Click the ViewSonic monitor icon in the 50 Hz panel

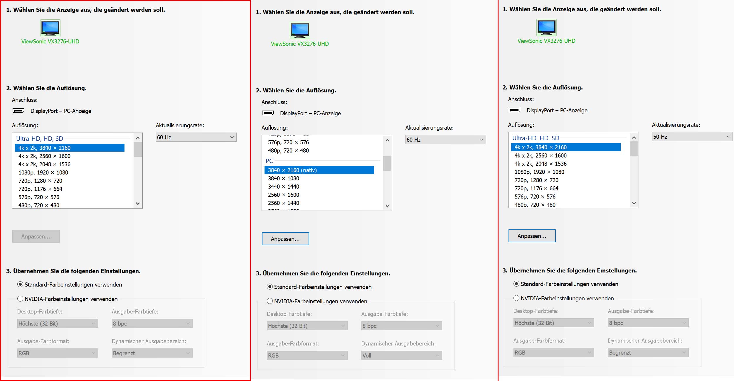click(x=546, y=27)
